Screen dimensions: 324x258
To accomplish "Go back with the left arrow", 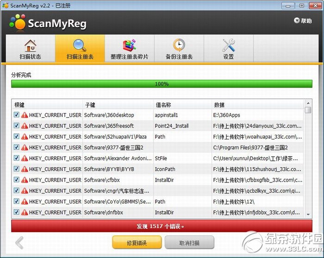I will (x=19, y=243).
